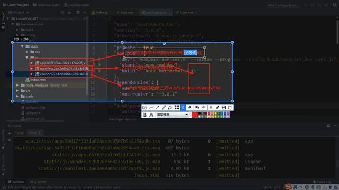Undo the last annotation
The width and height of the screenshot is (339, 190).
[x=197, y=108]
